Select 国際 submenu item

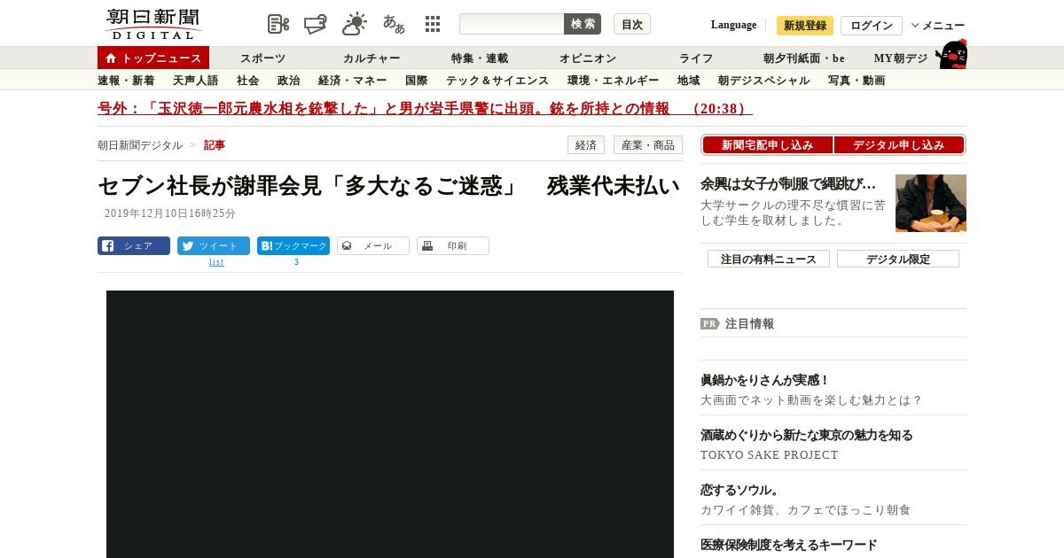(417, 81)
